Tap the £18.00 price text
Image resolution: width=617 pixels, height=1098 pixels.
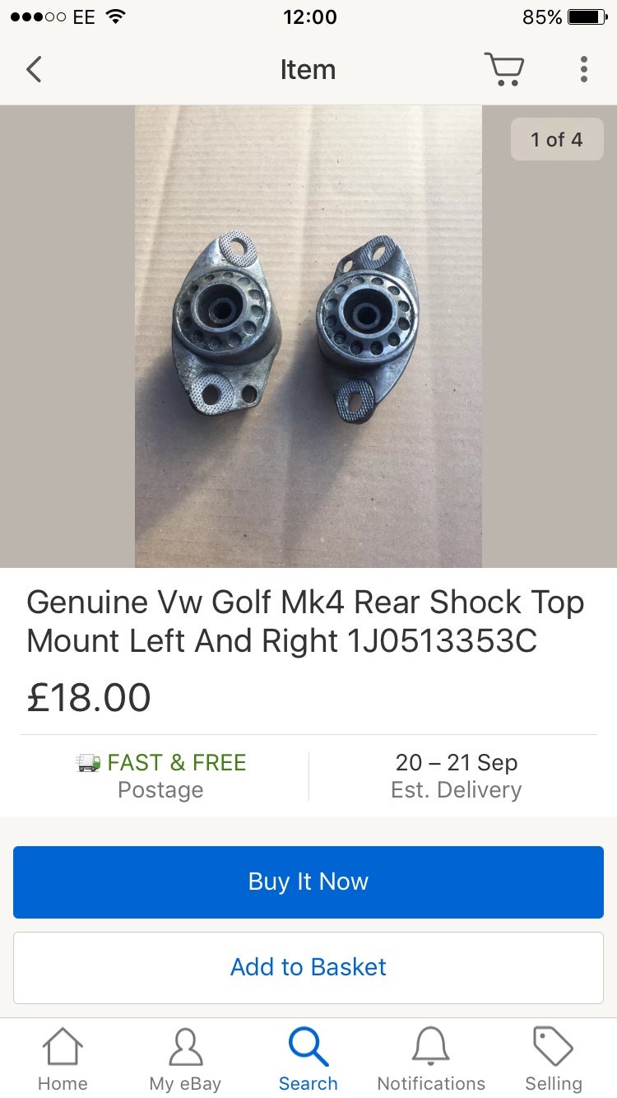tap(89, 698)
